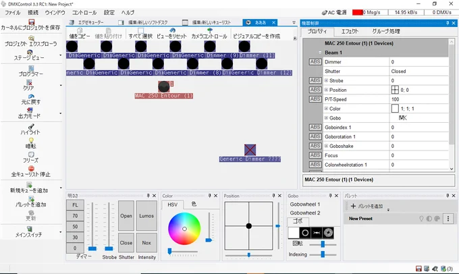Switch to the エグゼキューター tab
459x274 pixels.
pyautogui.click(x=86, y=22)
